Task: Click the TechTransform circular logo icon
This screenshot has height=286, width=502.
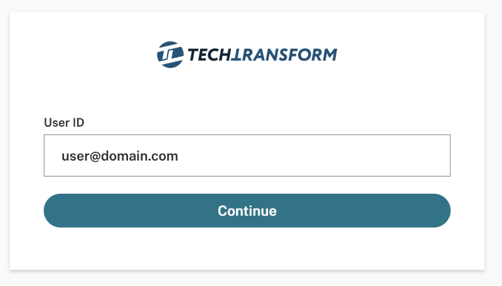Action: click(x=169, y=55)
